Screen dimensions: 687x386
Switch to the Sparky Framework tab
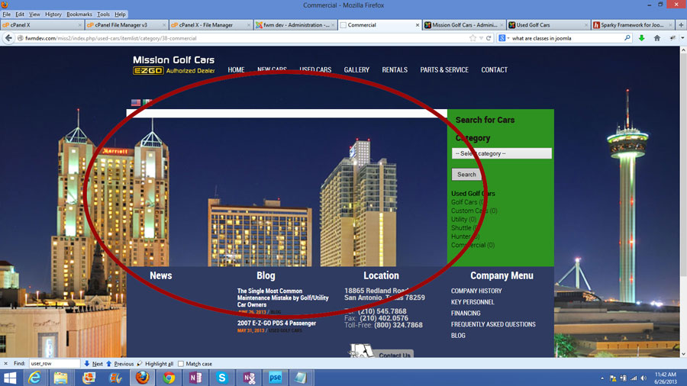tap(632, 25)
